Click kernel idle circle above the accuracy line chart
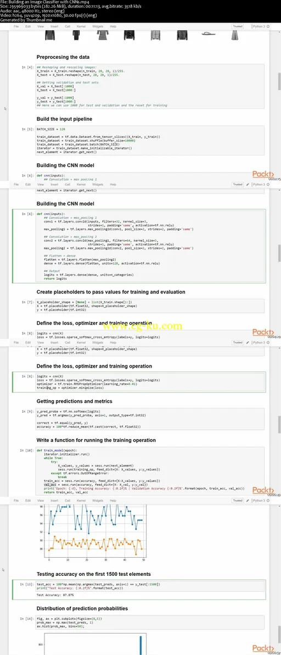 268,500
